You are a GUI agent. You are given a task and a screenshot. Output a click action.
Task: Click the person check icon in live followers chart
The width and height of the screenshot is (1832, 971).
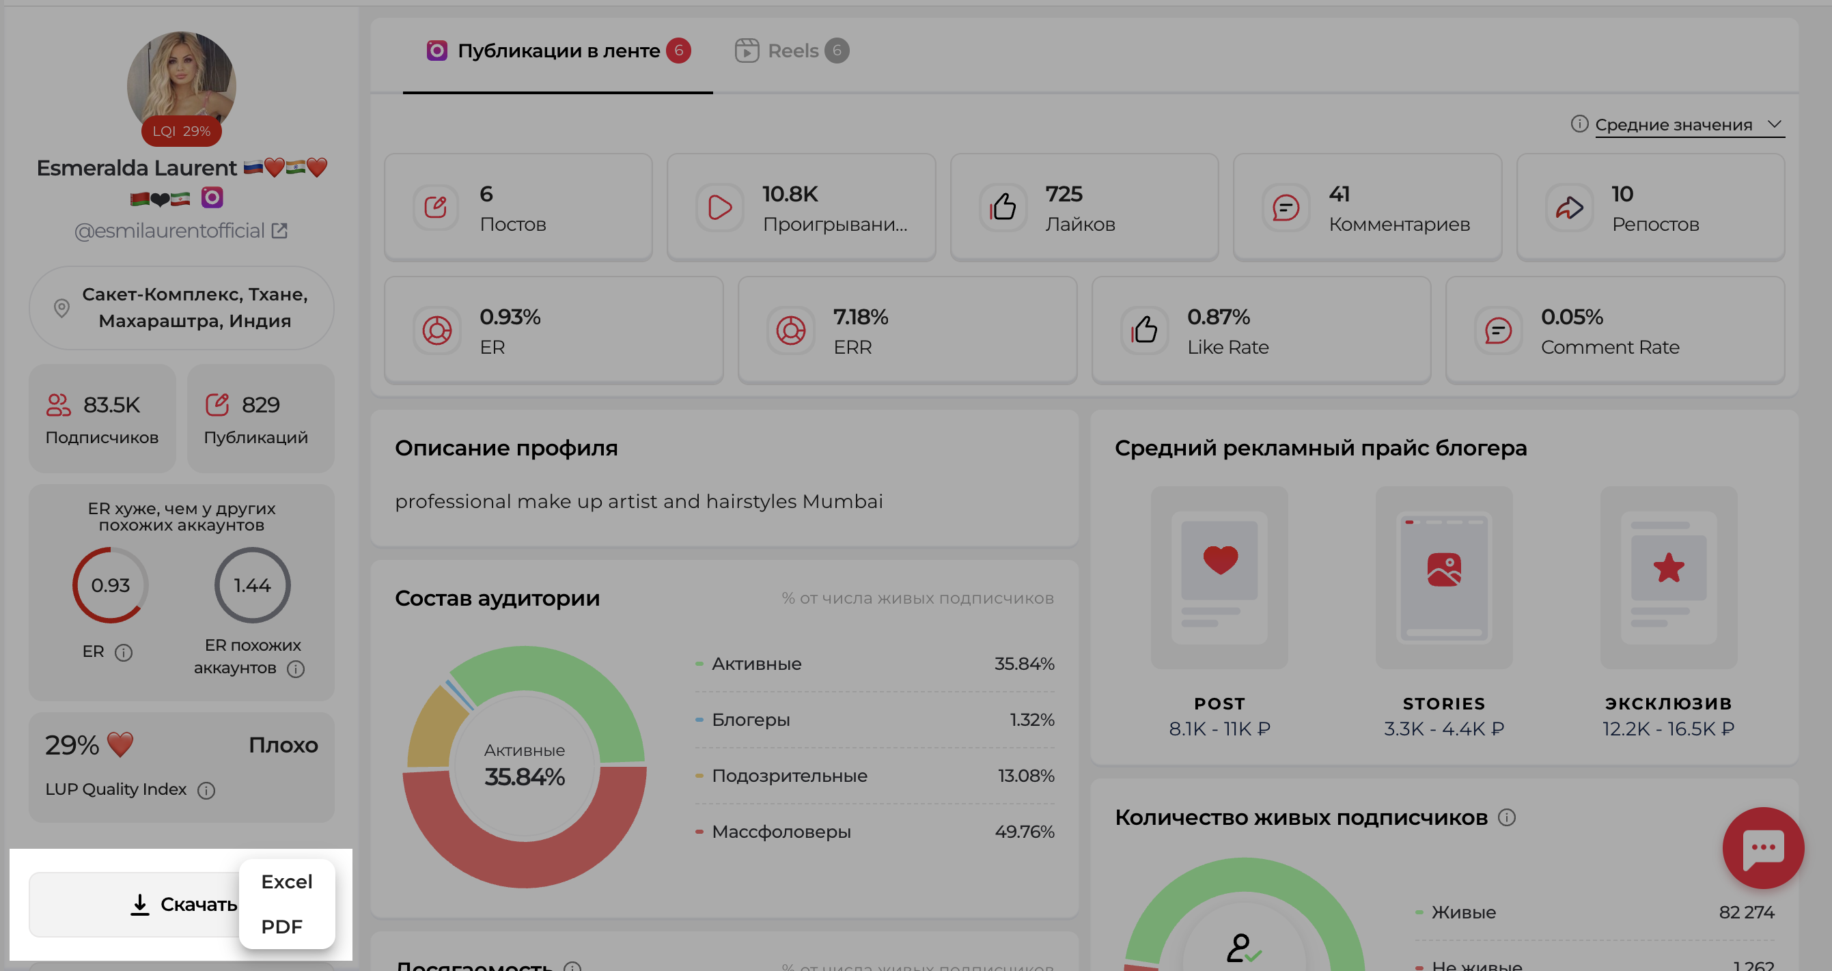1244,948
